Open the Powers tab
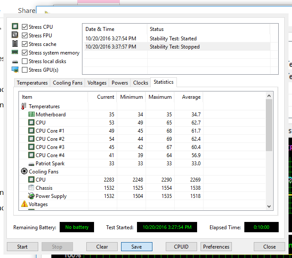 pyautogui.click(x=120, y=83)
